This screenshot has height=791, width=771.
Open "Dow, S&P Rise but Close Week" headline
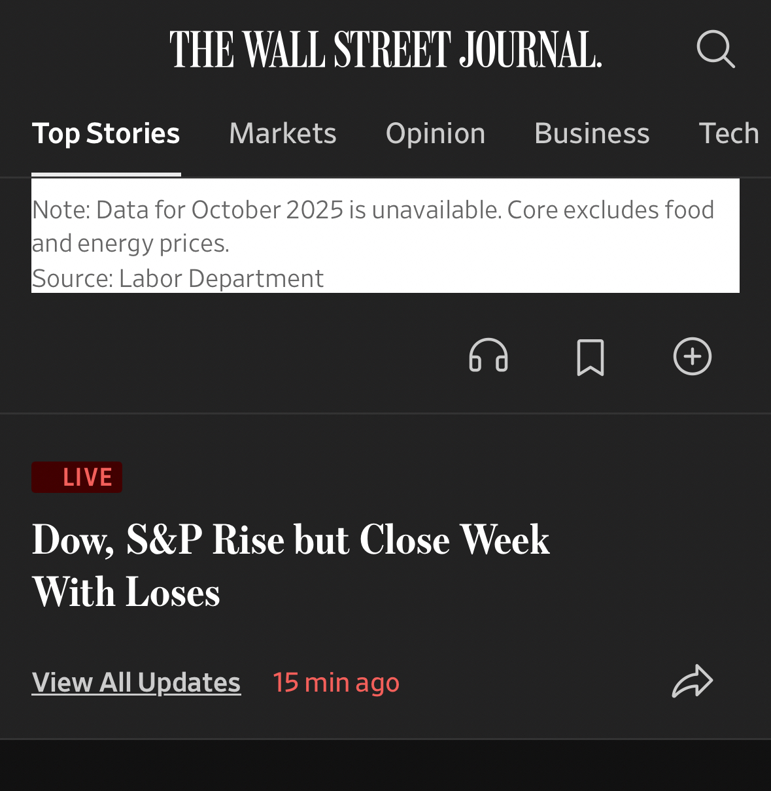pos(291,540)
